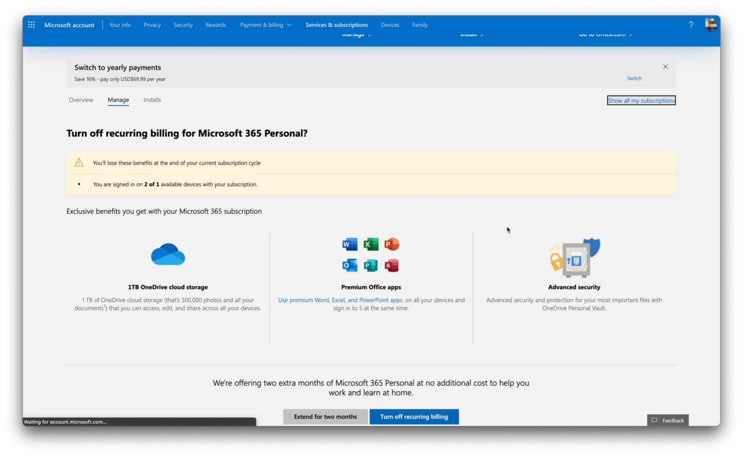The height and width of the screenshot is (456, 743).
Task: Click the 'Waiting for account.microsoft.com' status text
Action: (65, 422)
